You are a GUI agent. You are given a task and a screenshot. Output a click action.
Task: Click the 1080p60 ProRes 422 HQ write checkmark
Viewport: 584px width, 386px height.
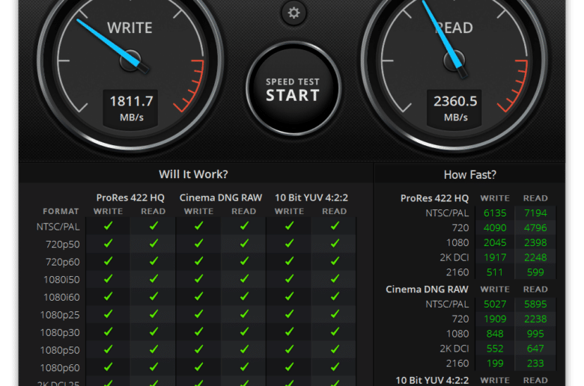pos(108,367)
